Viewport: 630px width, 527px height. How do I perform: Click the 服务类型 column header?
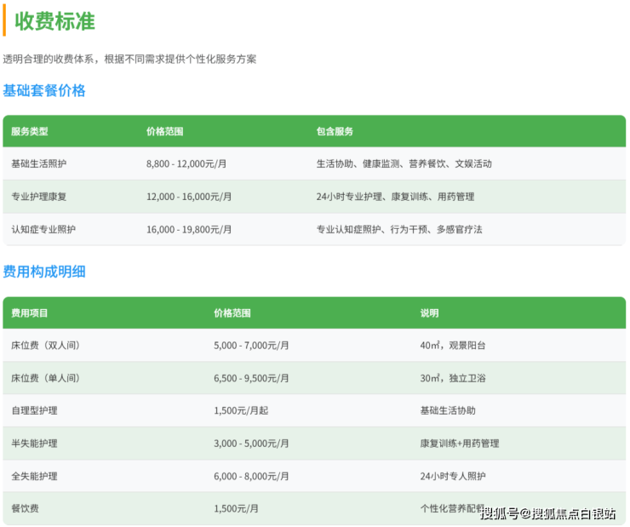(x=30, y=131)
